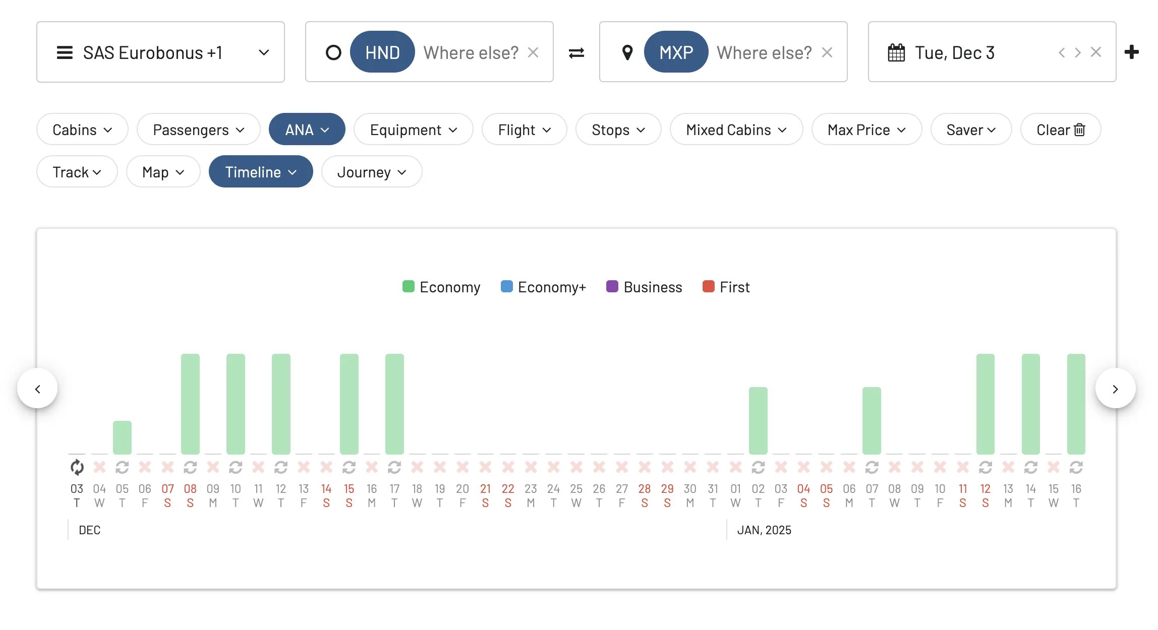1158x630 pixels.
Task: Refresh availability for Dec 10
Action: tap(236, 467)
